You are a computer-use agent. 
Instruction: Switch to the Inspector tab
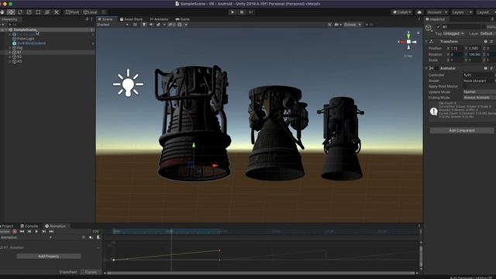(x=436, y=19)
